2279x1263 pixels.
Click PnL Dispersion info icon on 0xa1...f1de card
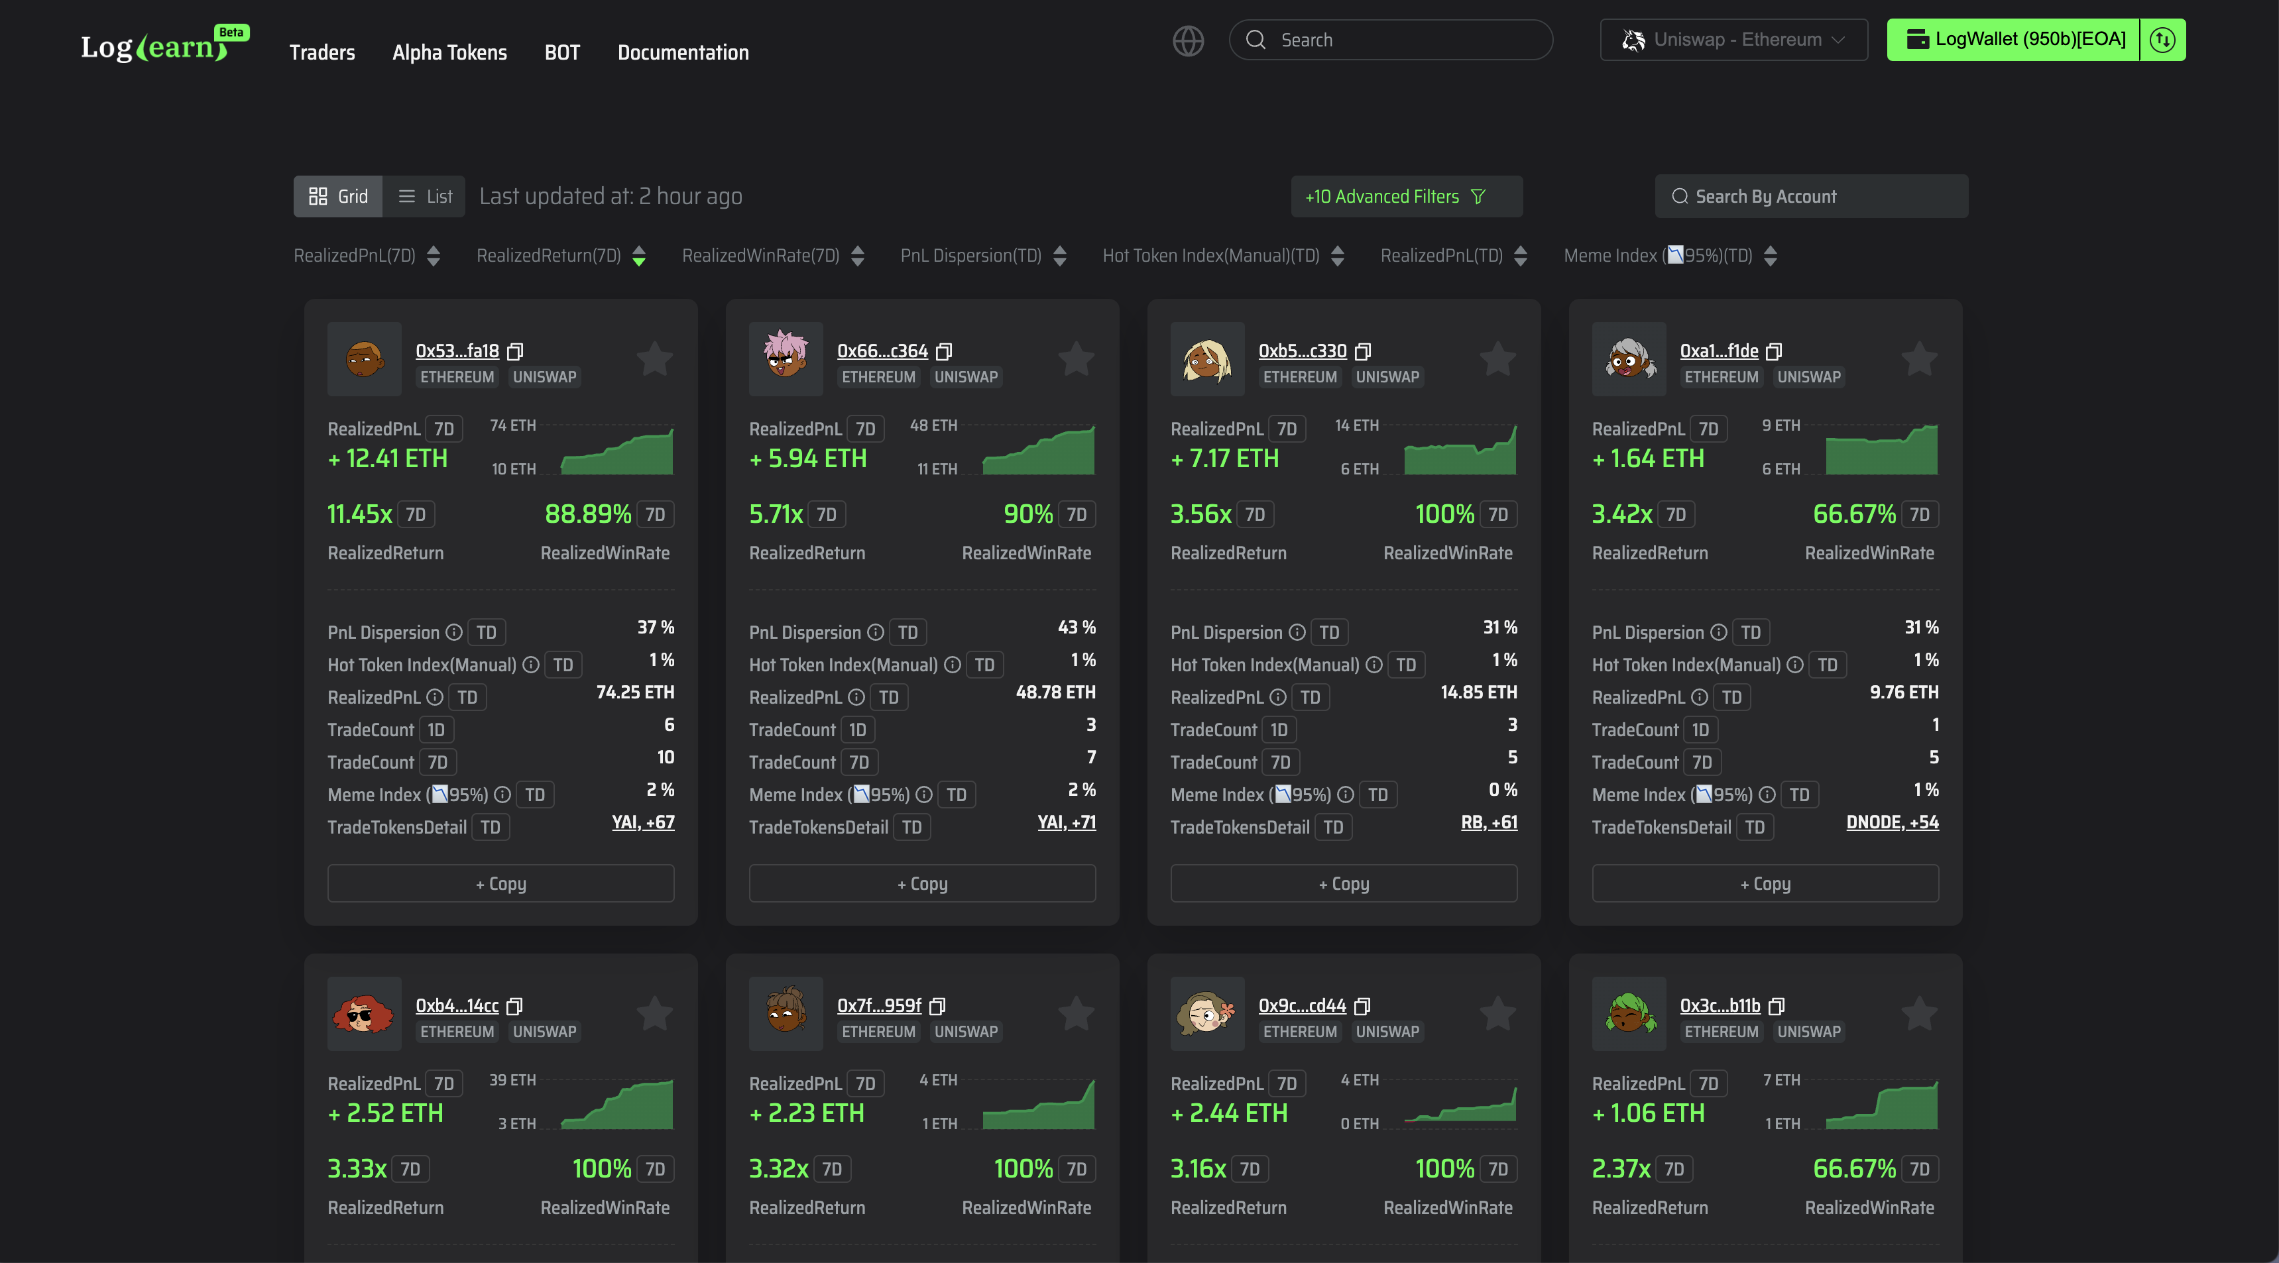pos(1718,632)
